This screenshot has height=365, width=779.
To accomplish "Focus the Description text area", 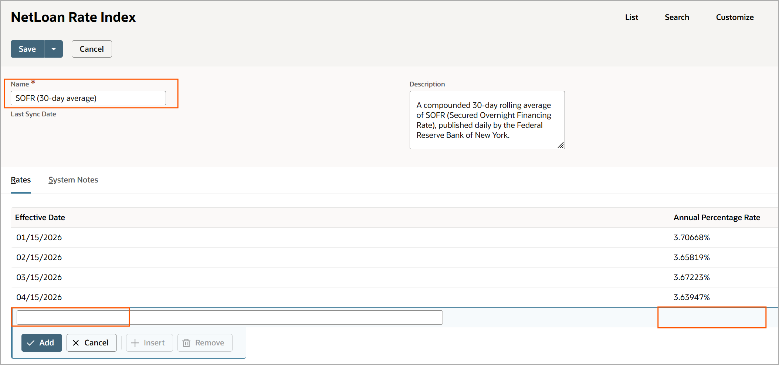I will click(487, 120).
